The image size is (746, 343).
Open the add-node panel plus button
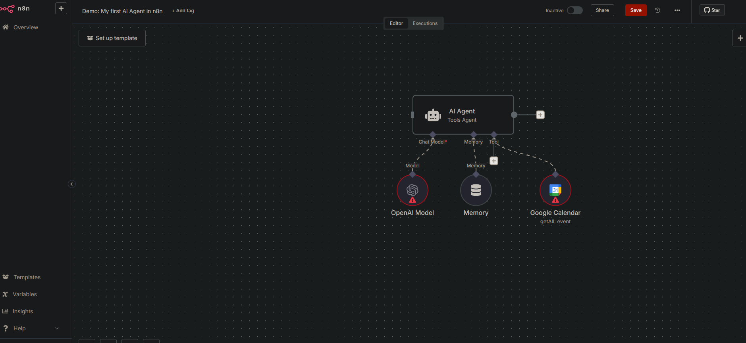[740, 38]
